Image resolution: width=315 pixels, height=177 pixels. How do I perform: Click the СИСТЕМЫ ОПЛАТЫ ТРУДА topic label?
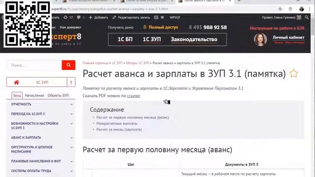point(31,171)
